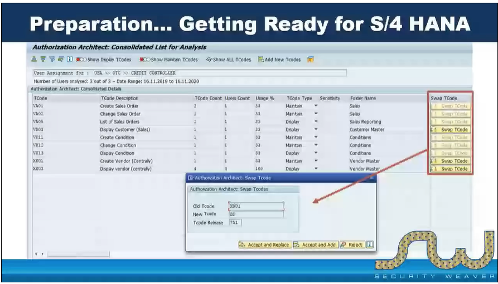Open TCode Type dropdown for VK11 row
498x284 pixels.
[316, 138]
